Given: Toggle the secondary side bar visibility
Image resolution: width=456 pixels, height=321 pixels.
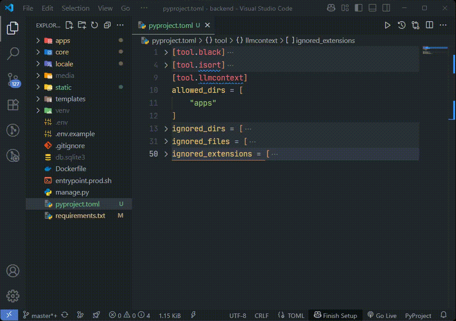Looking at the screenshot, I should tap(386, 8).
